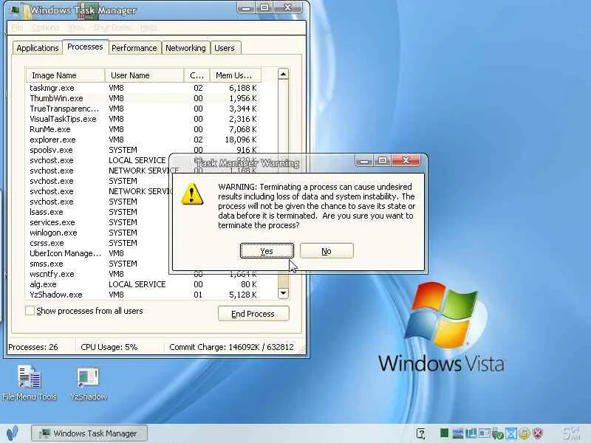Viewport: 591px width, 443px height.
Task: Sort by the Mem Usage column header
Action: point(235,75)
